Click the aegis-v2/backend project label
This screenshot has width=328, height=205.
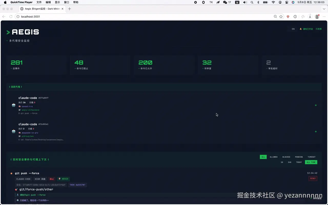[x=30, y=110]
